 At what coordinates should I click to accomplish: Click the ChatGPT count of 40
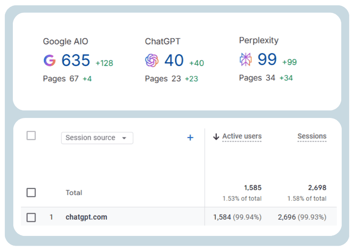click(174, 60)
